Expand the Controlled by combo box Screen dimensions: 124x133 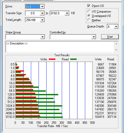click(94, 37)
